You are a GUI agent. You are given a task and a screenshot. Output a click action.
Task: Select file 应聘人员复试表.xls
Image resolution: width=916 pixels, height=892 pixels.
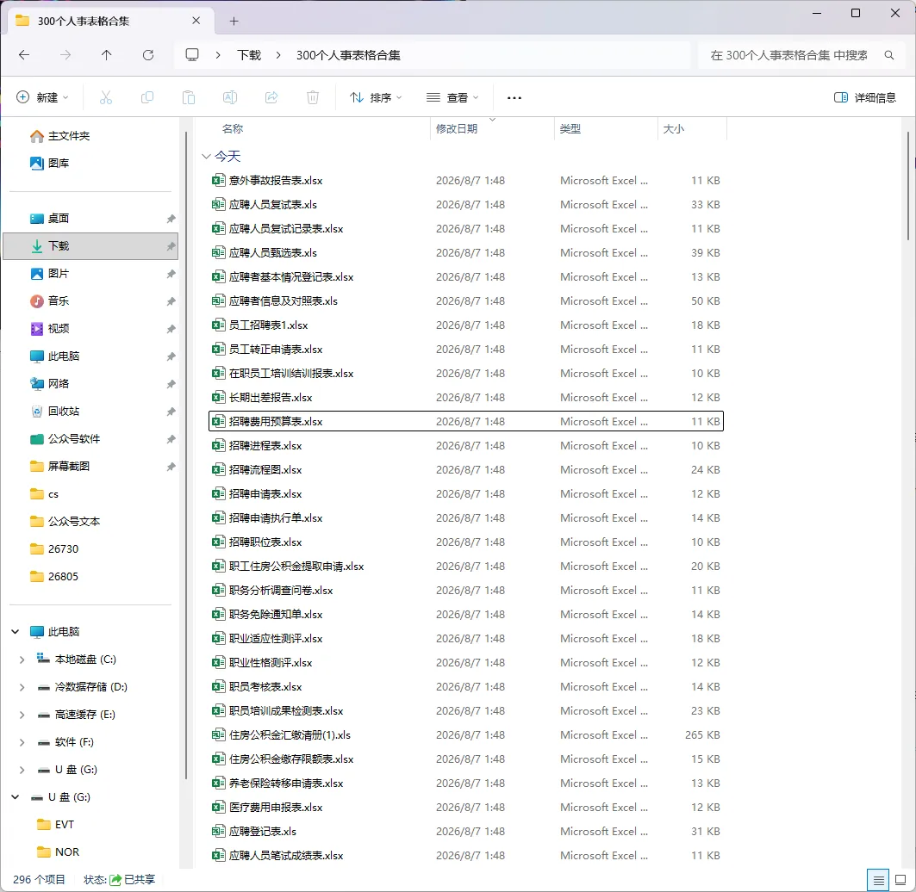click(x=465, y=205)
